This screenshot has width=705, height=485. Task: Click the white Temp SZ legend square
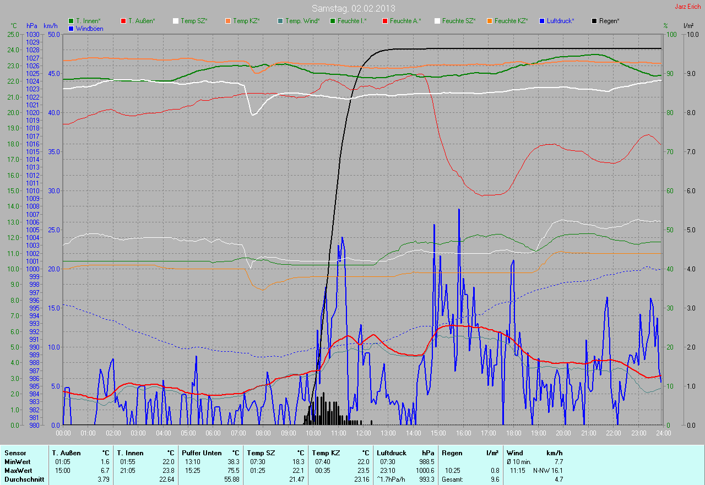coord(176,21)
